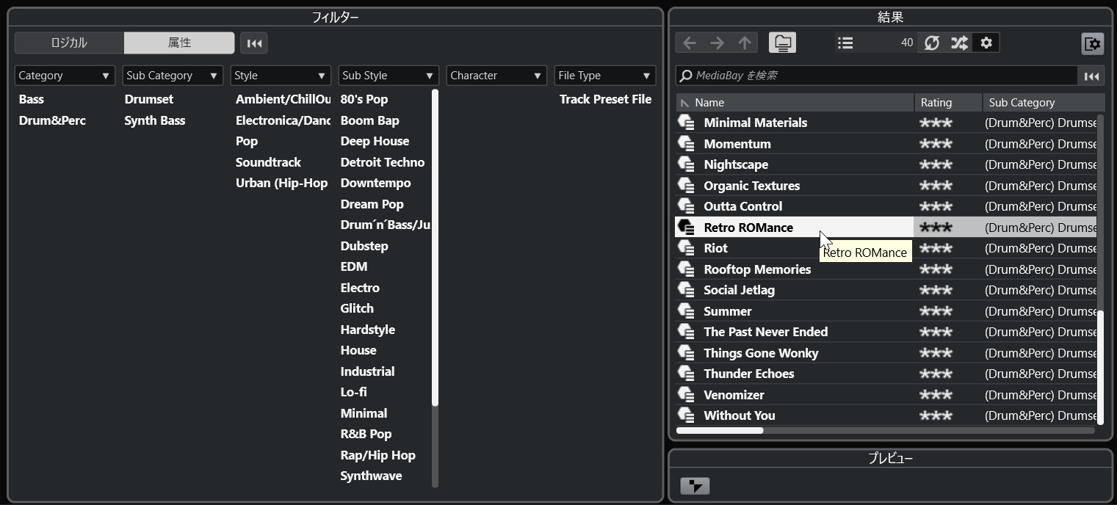Filter by Drum&Perc category

(52, 120)
